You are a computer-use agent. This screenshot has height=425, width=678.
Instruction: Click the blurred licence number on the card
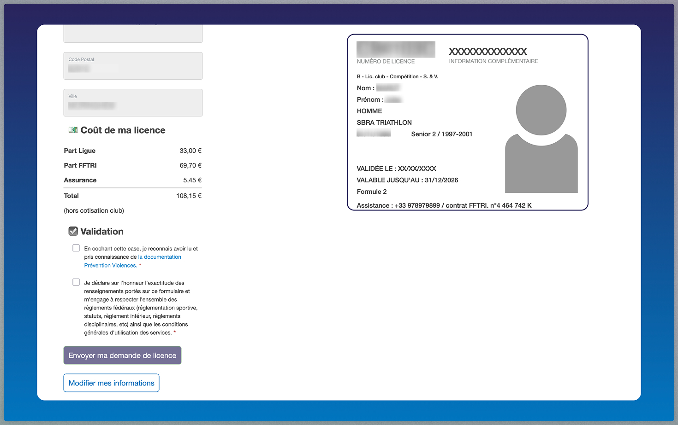tap(396, 49)
